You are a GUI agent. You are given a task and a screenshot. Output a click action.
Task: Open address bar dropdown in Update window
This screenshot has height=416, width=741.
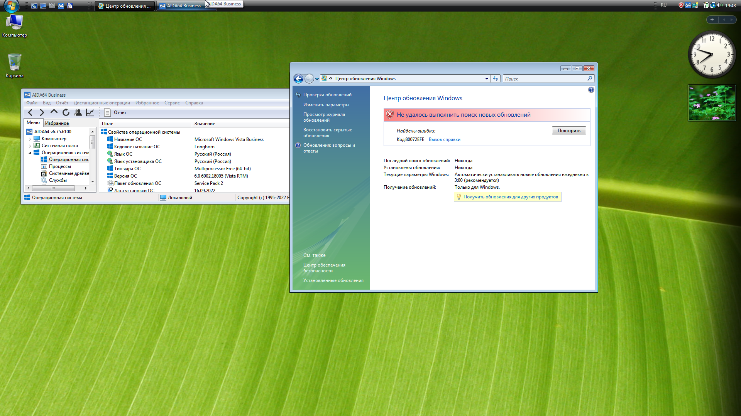[x=487, y=79]
